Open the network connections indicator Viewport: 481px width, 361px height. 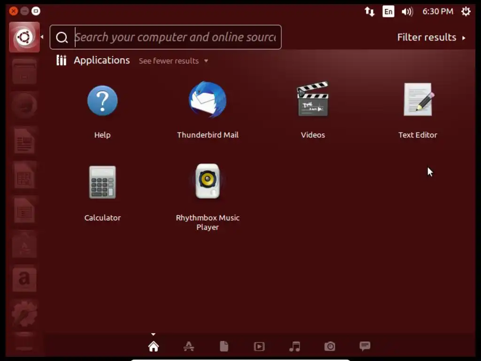tap(370, 12)
